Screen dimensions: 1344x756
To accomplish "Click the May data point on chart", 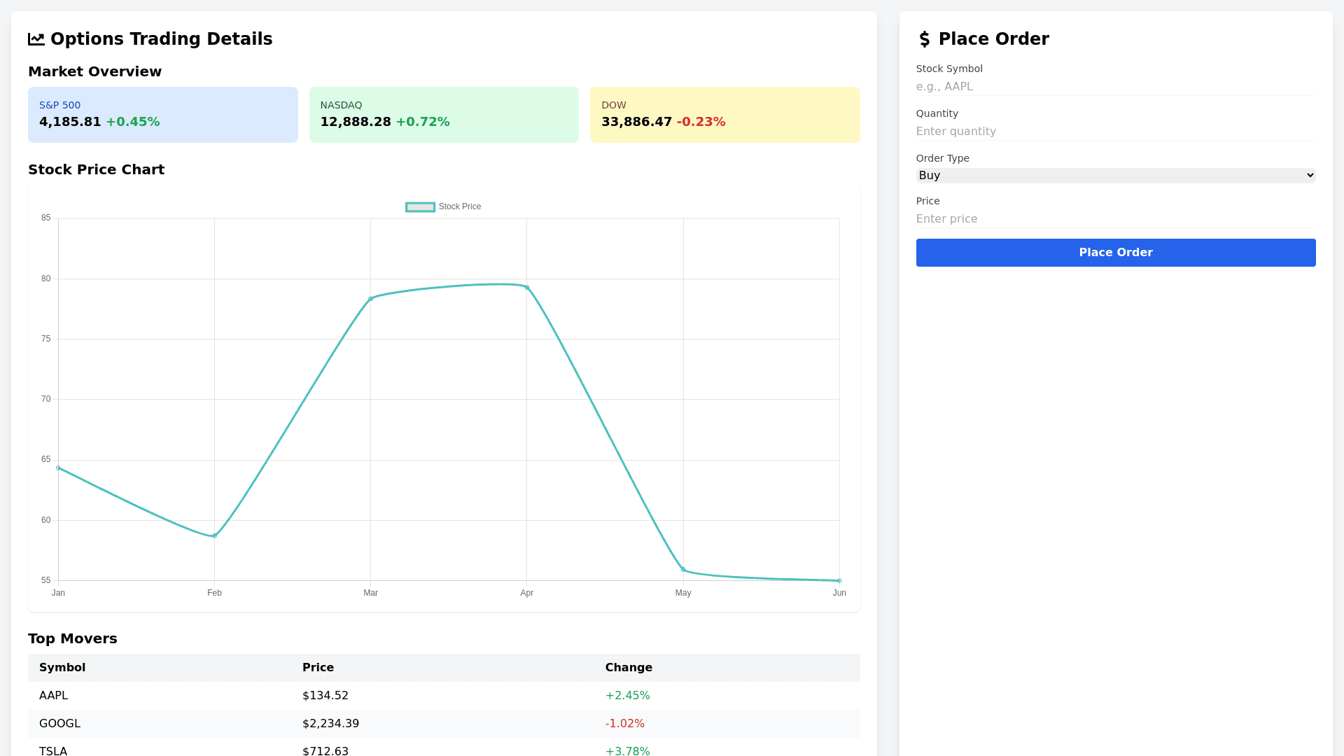I will pyautogui.click(x=683, y=570).
